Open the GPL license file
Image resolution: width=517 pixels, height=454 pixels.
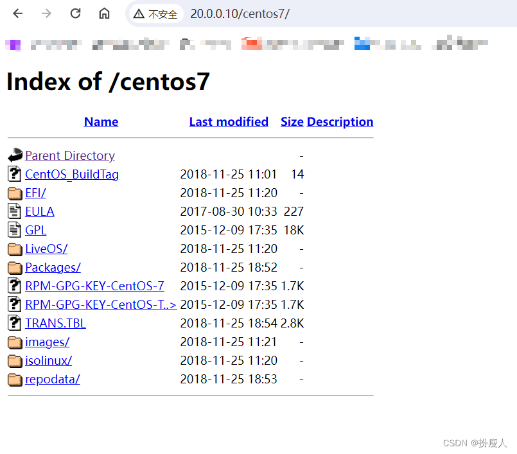click(35, 230)
